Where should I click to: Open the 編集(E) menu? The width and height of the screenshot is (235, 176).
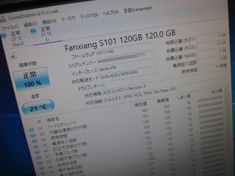tap(30, 25)
